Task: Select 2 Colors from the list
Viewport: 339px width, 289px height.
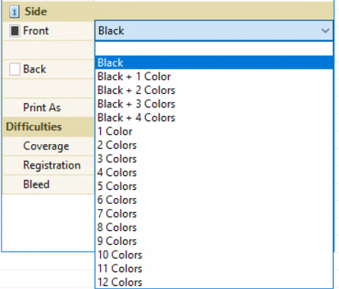Action: point(214,145)
